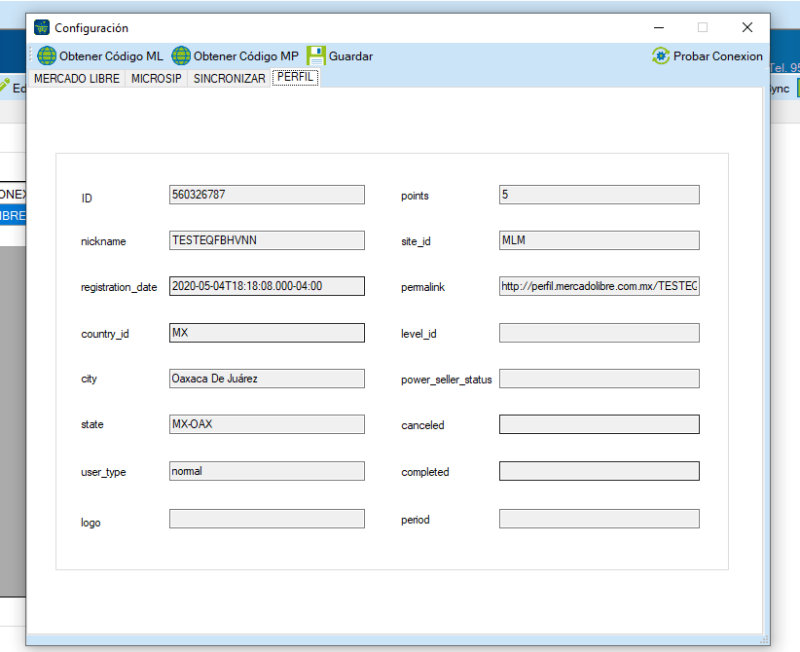Viewport: 800px width, 652px height.
Task: Click the Obtener Código ML globe icon
Action: pos(47,55)
